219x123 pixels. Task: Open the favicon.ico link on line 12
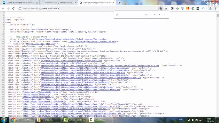pyautogui.click(x=72, y=39)
